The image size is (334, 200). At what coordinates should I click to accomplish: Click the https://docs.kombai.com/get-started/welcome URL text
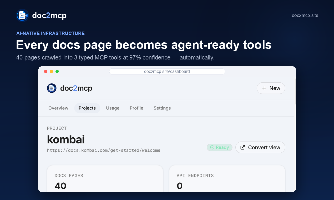(x=104, y=150)
